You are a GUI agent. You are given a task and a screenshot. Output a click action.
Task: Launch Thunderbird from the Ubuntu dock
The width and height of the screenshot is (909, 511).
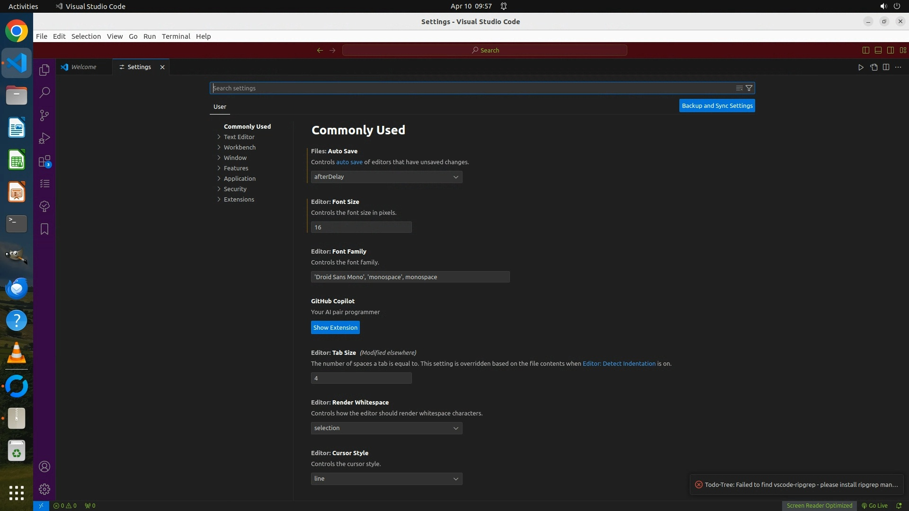click(17, 288)
